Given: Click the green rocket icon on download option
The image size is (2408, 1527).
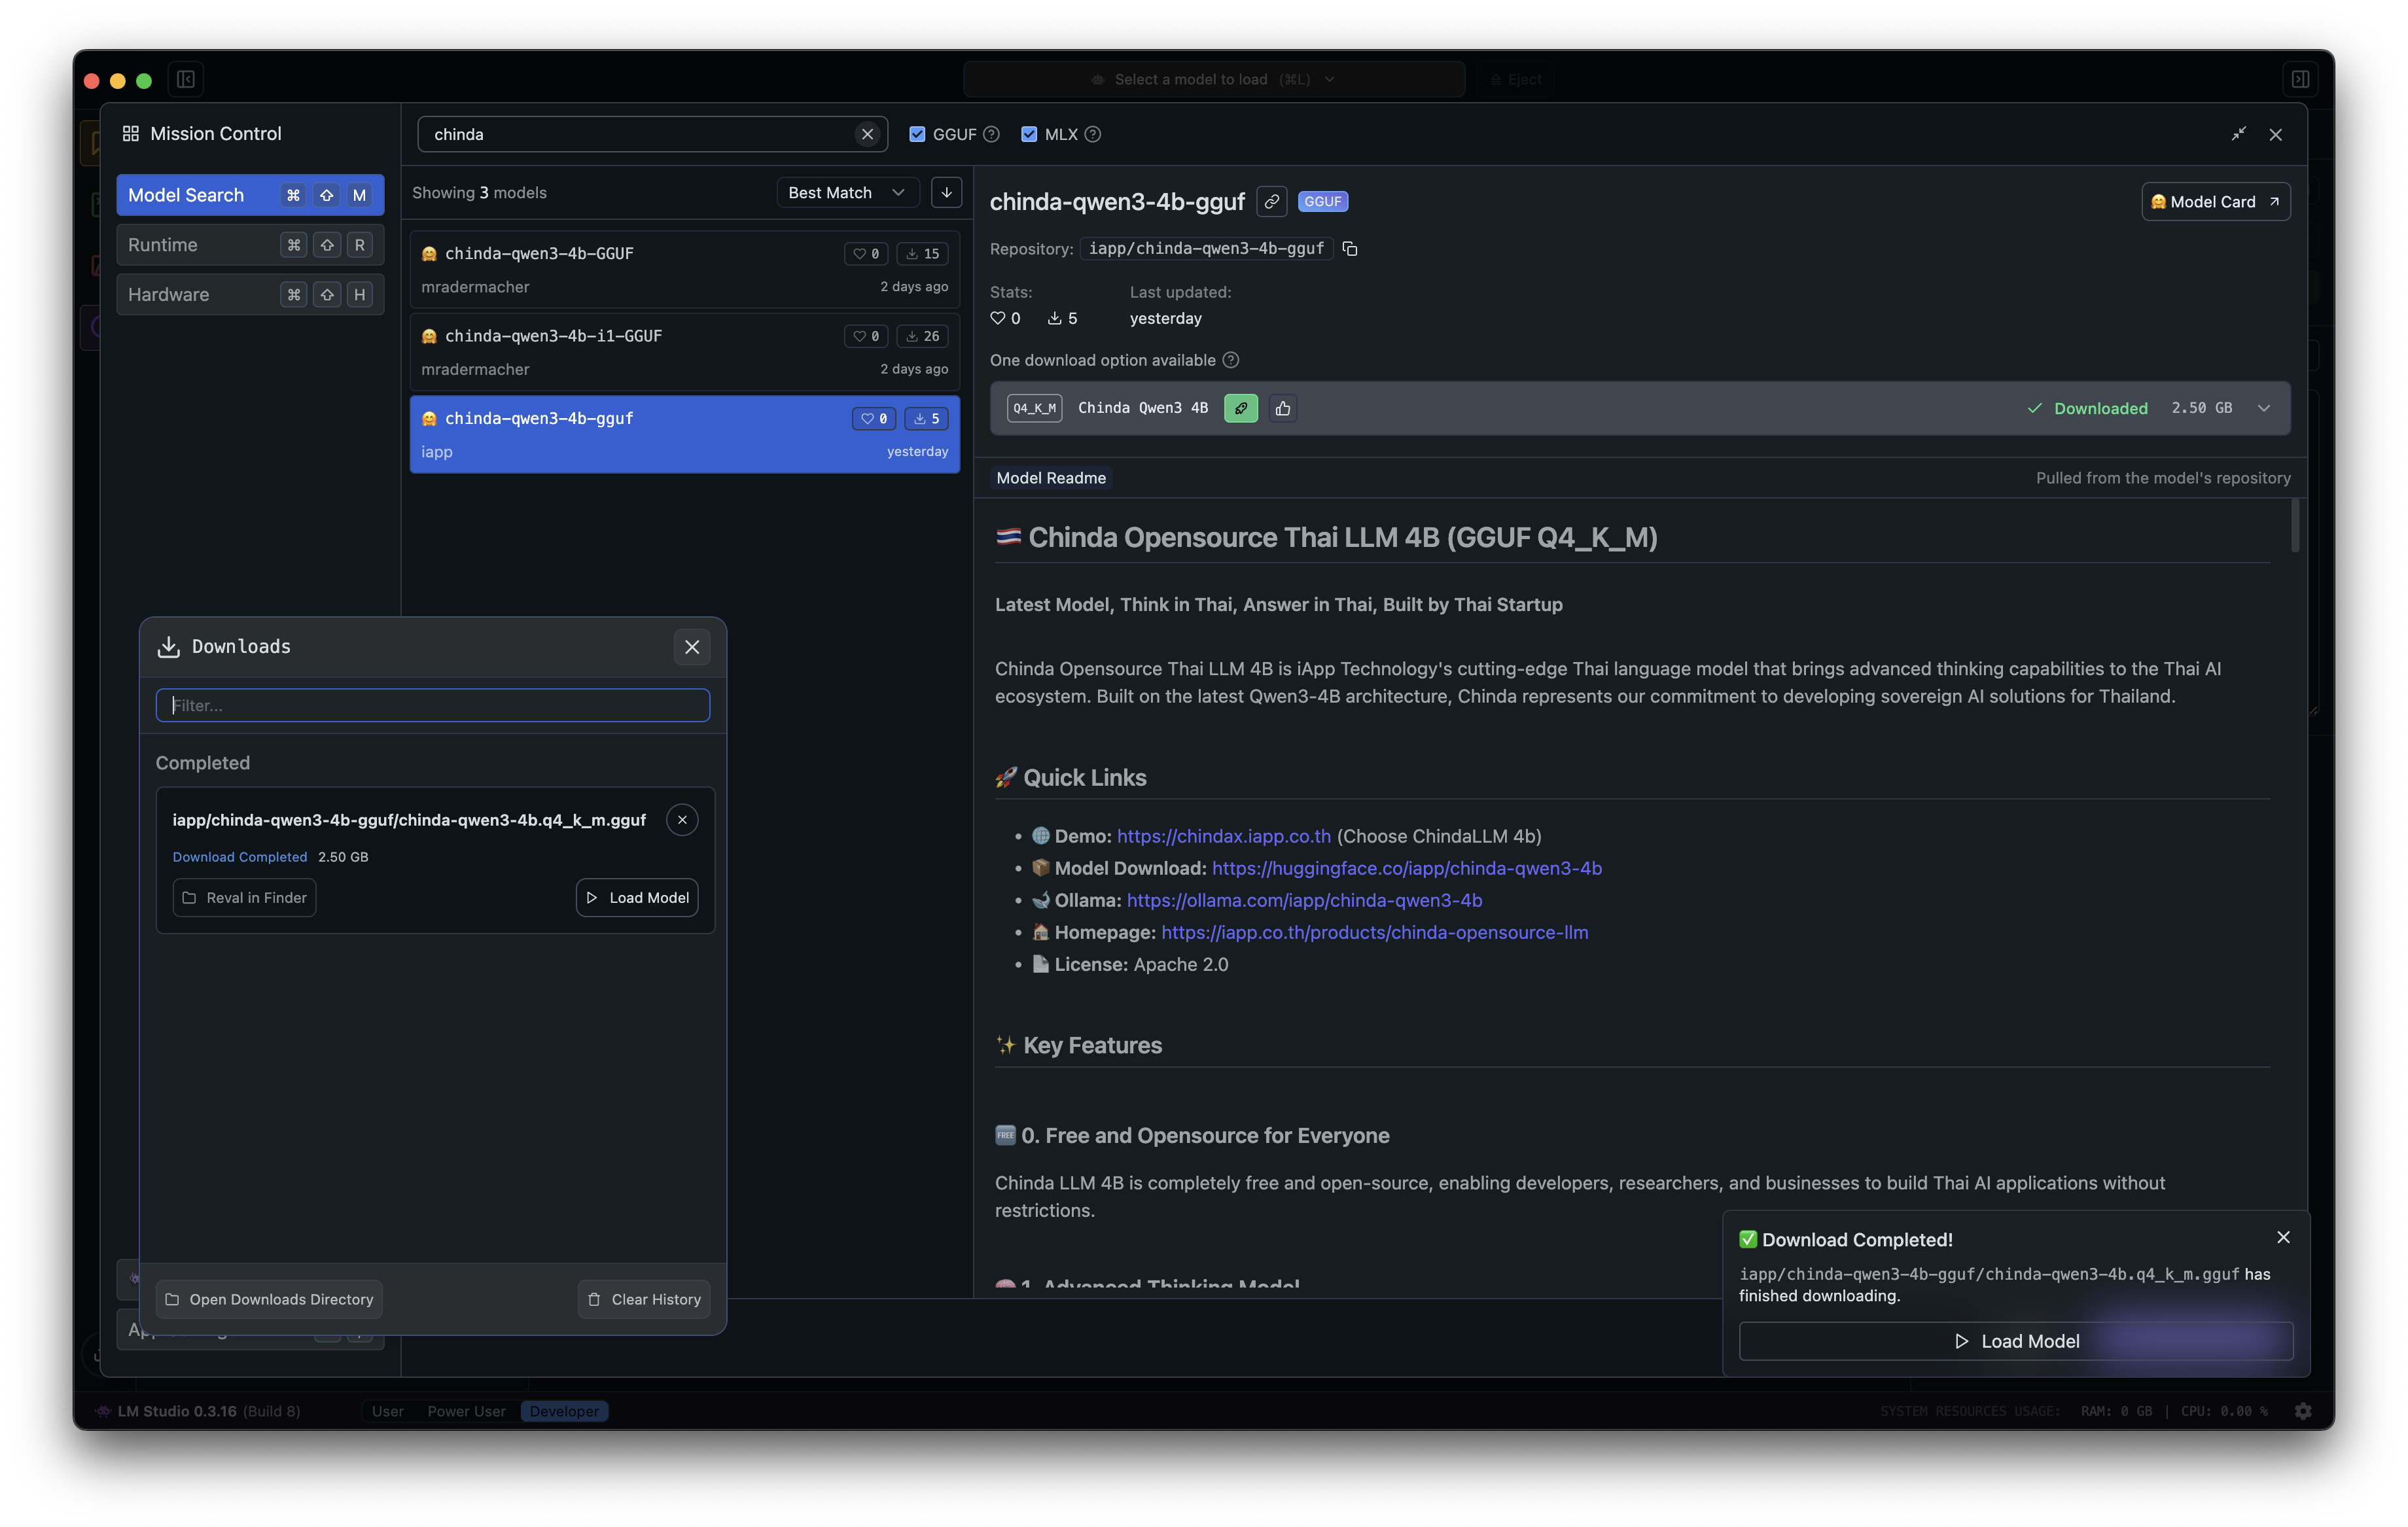Looking at the screenshot, I should [x=1240, y=408].
